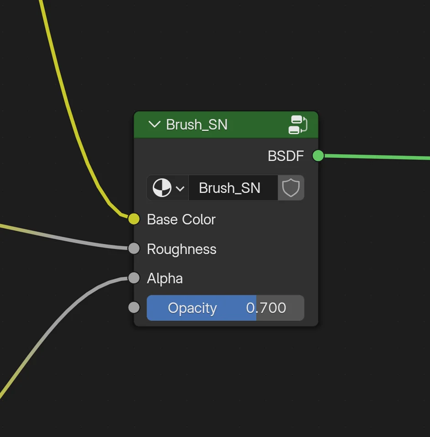The height and width of the screenshot is (437, 430).
Task: Enable the fake user shield for Brush_SN material
Action: 291,187
